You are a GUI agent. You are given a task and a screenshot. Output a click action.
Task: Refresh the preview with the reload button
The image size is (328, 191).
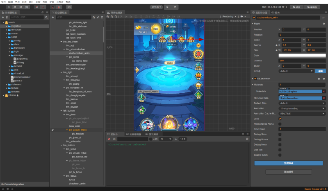coord(175,7)
